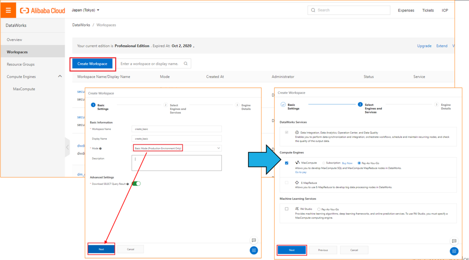The image size is (469, 260).
Task: Click the Create Workspace button
Action: (x=92, y=64)
